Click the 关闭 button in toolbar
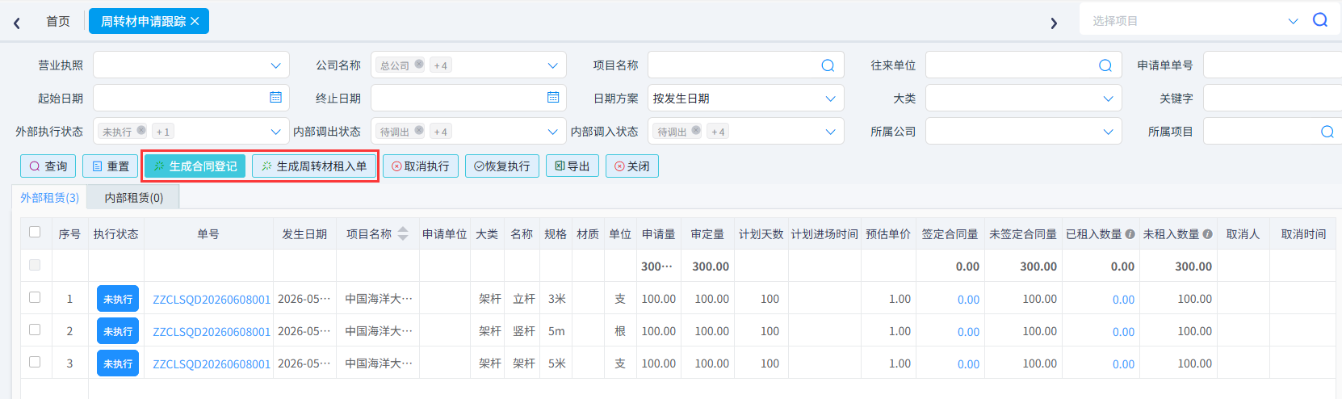 632,166
